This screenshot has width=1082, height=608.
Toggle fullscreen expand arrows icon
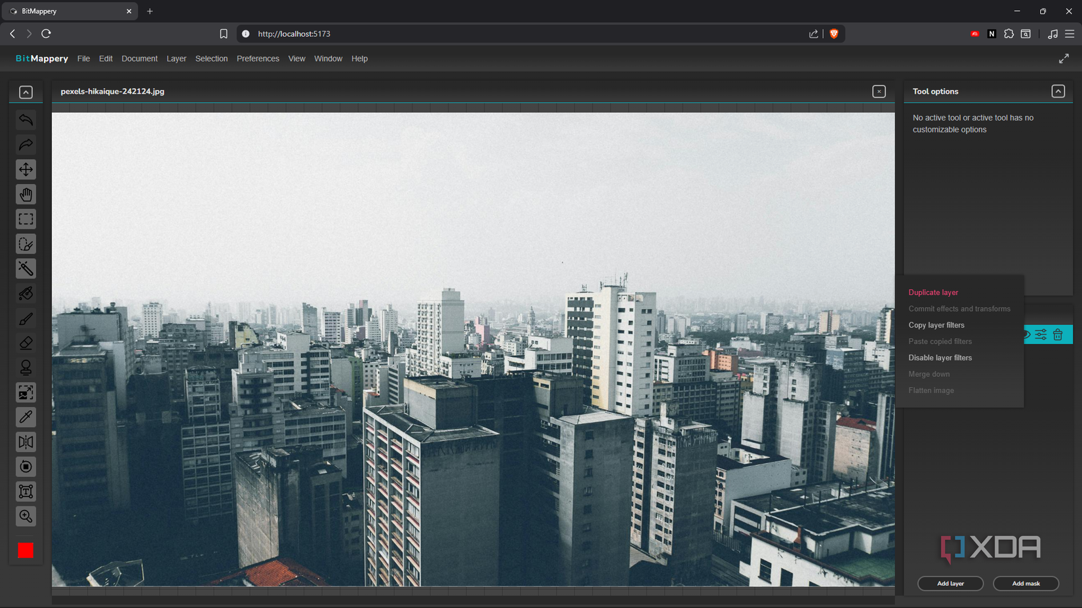[x=1064, y=59]
